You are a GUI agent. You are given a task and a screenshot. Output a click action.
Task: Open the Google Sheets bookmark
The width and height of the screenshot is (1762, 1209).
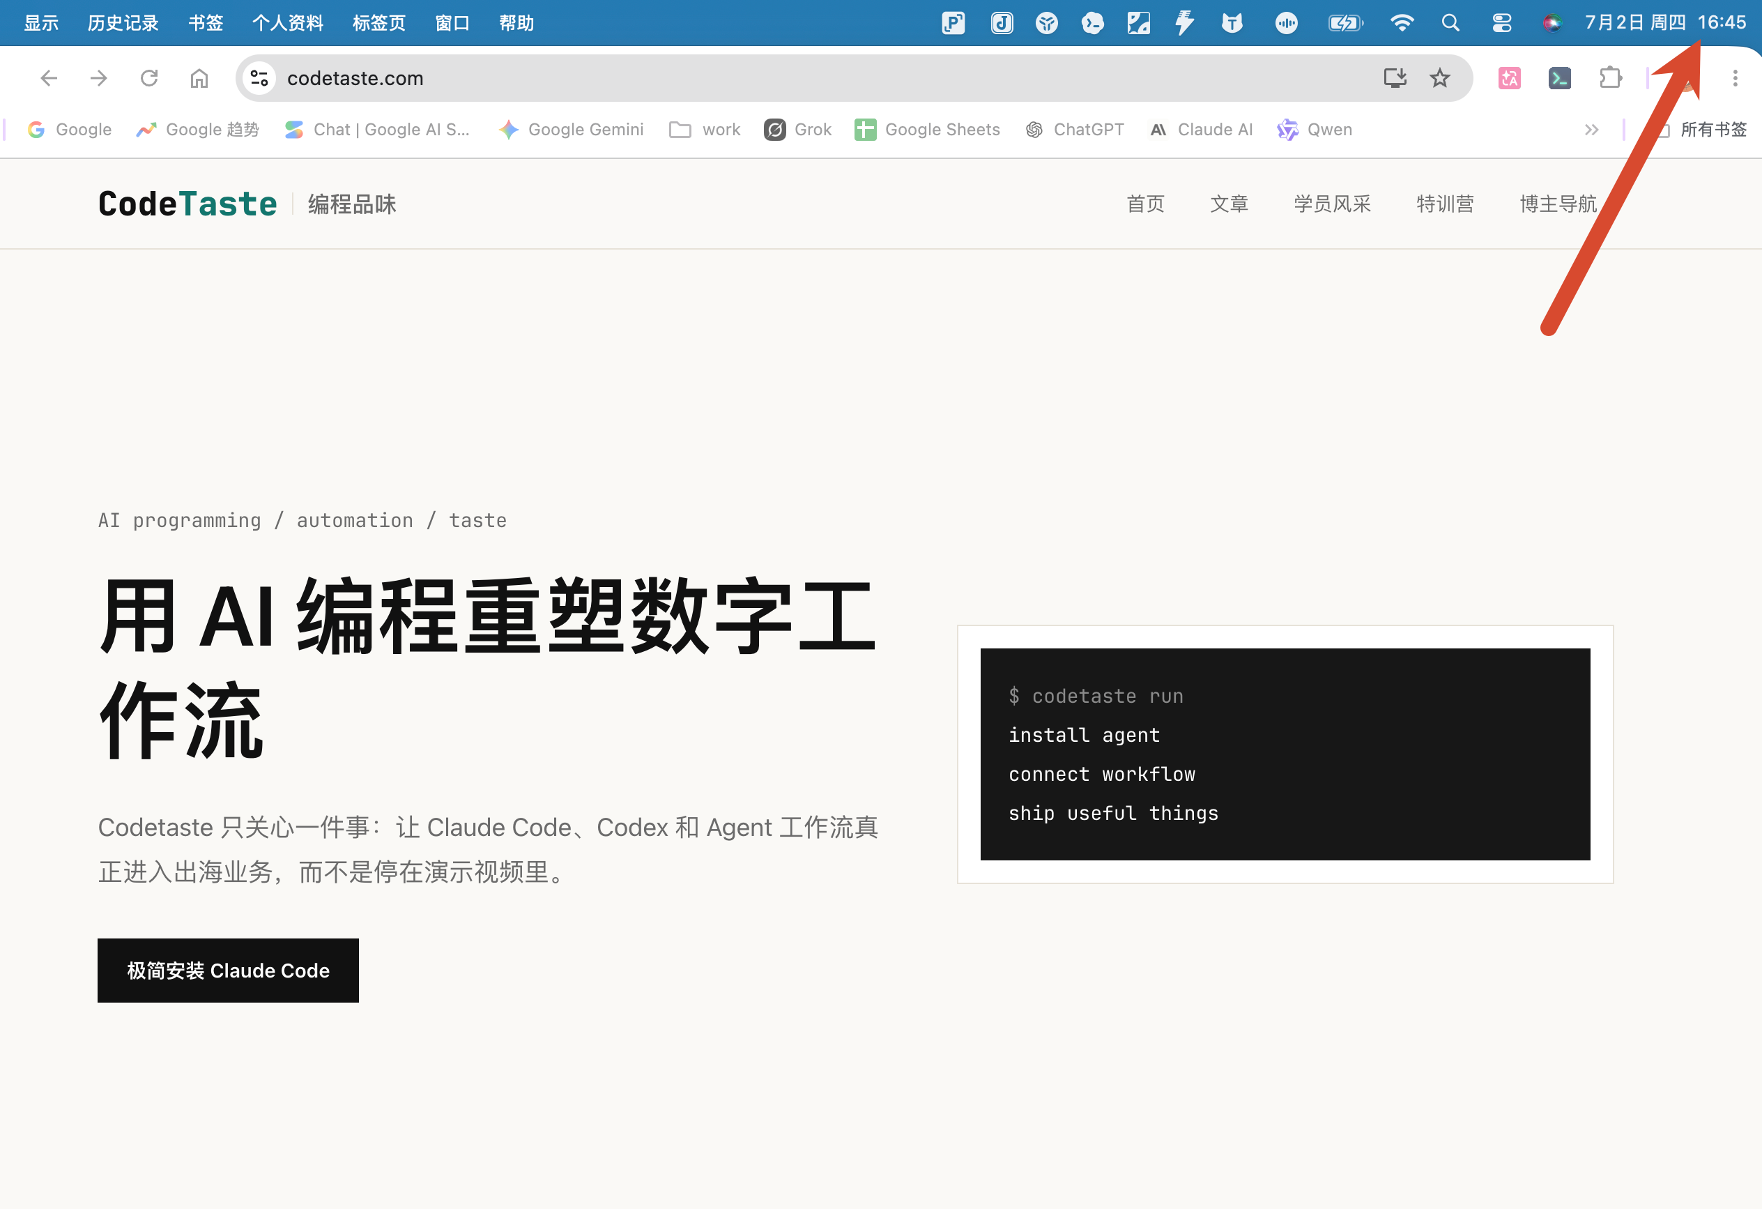pos(927,130)
